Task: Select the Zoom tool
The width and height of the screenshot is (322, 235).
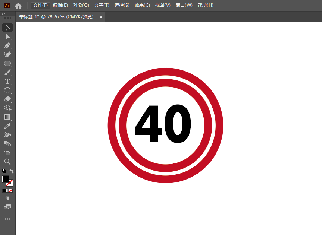Action: tap(7, 162)
